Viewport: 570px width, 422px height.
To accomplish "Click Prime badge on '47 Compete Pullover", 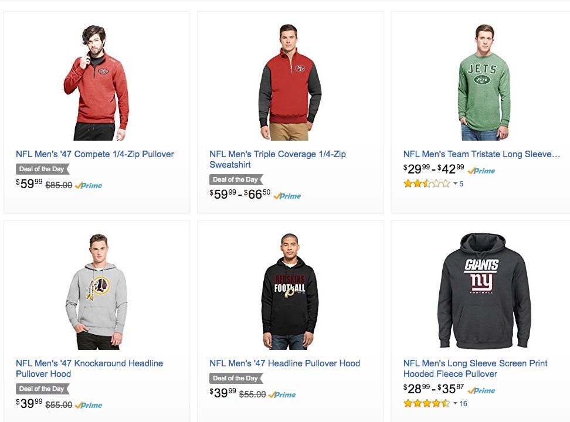I will coord(89,185).
